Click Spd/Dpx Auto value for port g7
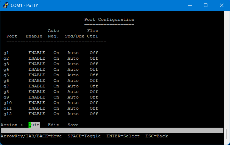Image resolution: width=230 pixels, height=145 pixels. click(73, 86)
